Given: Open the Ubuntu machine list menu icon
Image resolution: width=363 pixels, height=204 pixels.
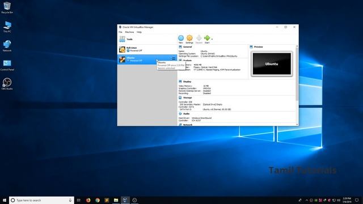Looking at the screenshot, I should coord(173,58).
